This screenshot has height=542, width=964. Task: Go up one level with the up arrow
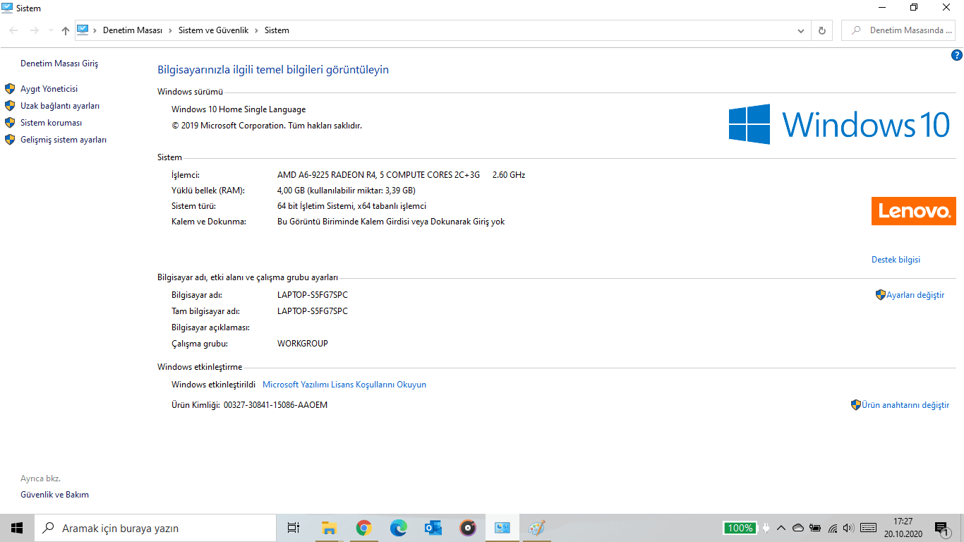tap(66, 30)
